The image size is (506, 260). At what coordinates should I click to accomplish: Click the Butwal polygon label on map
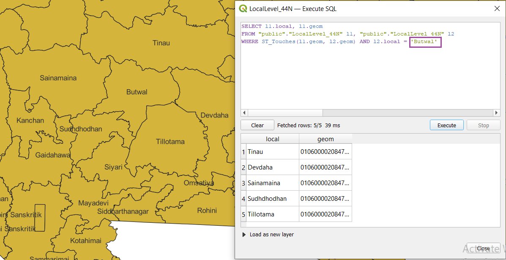(137, 92)
